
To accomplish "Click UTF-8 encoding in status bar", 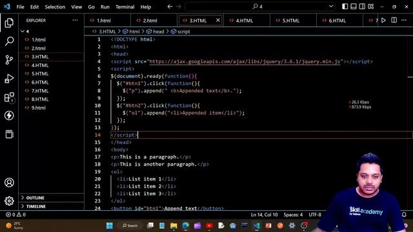I will [315, 215].
